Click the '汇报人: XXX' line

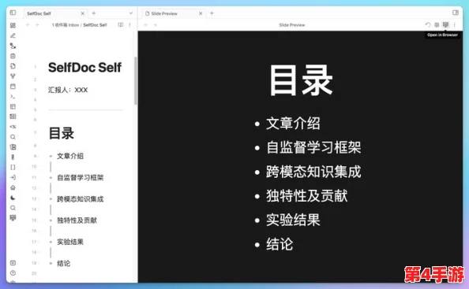(x=68, y=90)
